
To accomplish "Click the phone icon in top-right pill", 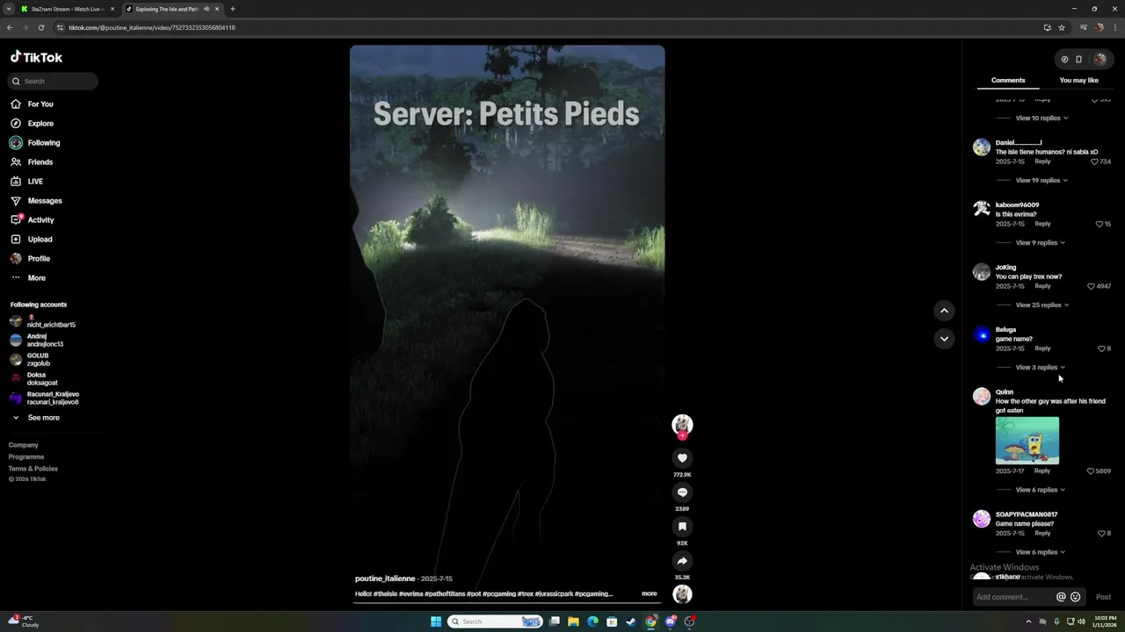I will [x=1079, y=60].
